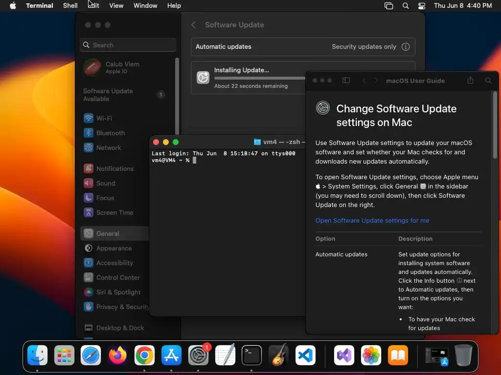Open the Apple menu

(13, 6)
